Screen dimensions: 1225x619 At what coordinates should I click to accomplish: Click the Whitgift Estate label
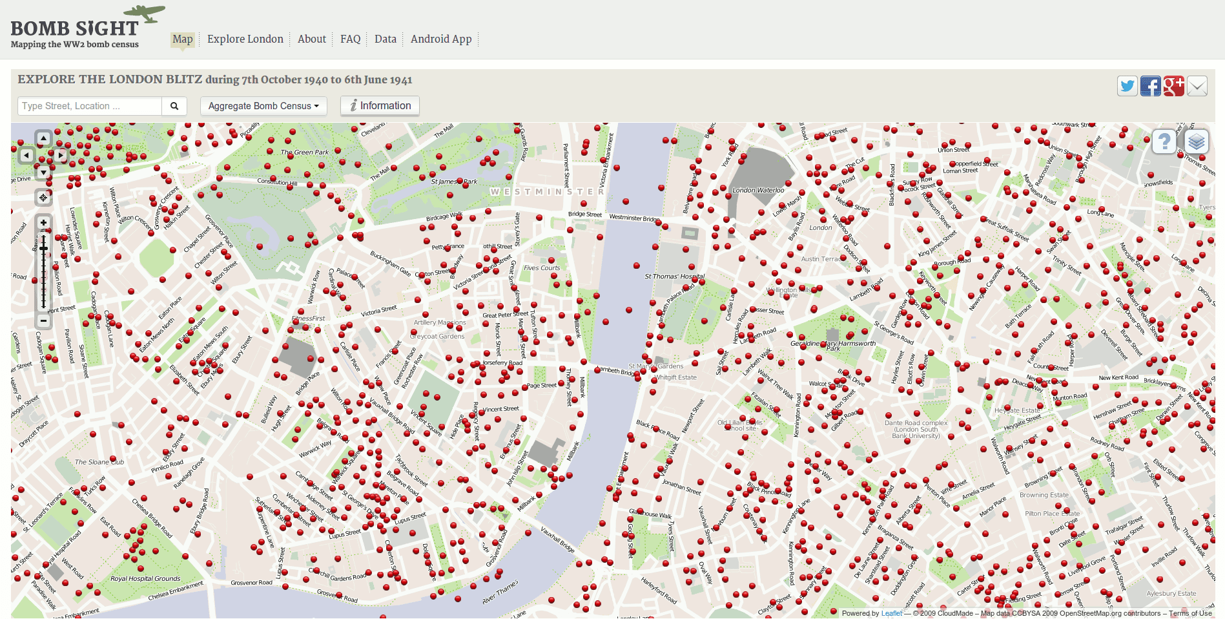676,377
